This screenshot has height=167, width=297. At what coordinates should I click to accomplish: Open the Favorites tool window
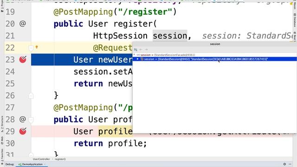pos(2,157)
